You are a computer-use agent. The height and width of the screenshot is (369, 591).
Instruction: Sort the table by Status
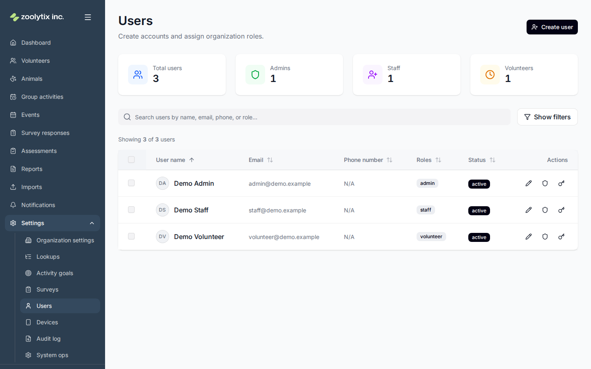pos(482,160)
